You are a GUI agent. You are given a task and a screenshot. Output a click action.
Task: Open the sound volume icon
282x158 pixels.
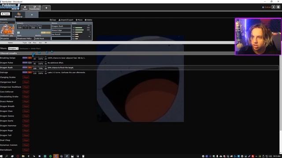point(273,7)
